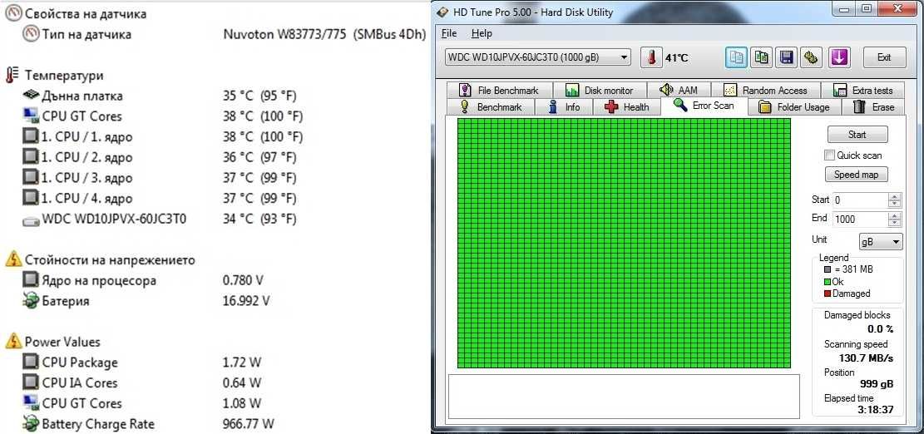This screenshot has height=434, width=924.
Task: Click the battery icon beside Батерия
Action: pos(31,300)
